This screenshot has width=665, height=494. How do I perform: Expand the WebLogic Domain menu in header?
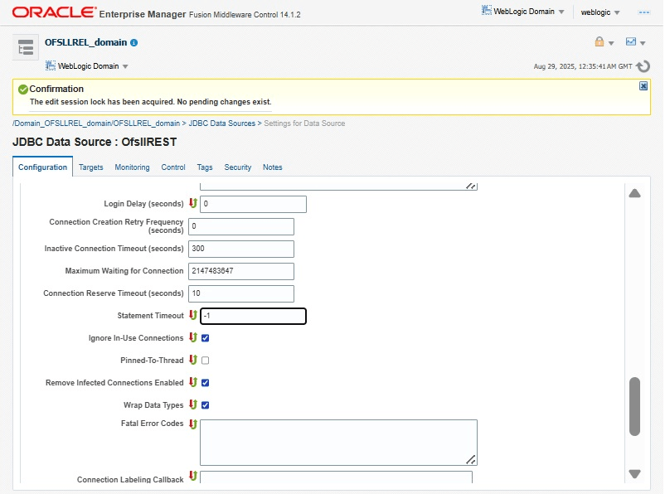[524, 12]
